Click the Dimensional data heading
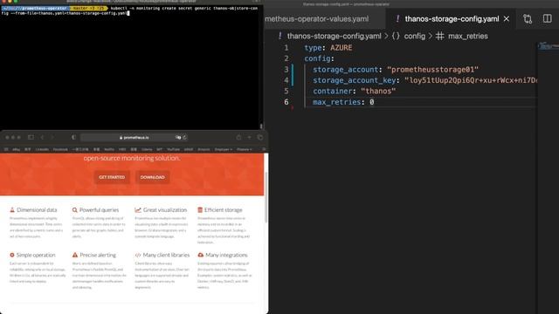Viewport: 559px width, 314px height. [37, 210]
